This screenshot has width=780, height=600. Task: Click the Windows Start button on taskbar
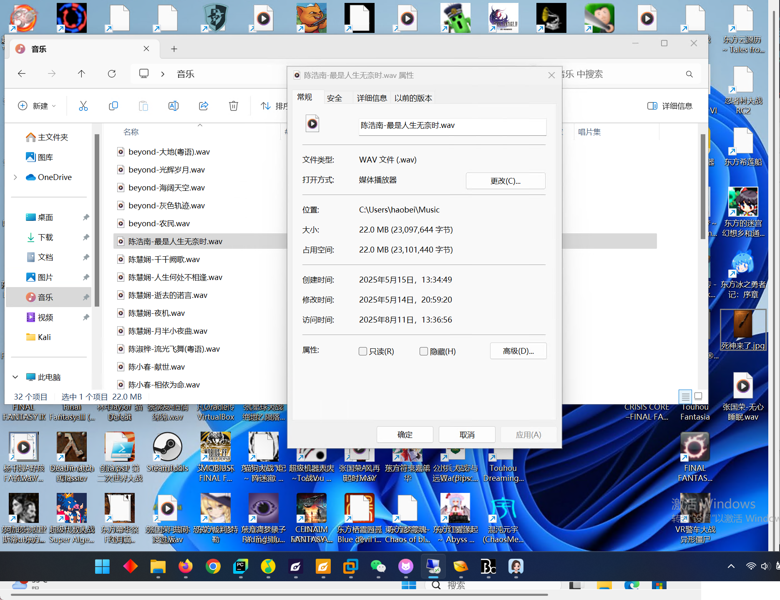click(102, 567)
